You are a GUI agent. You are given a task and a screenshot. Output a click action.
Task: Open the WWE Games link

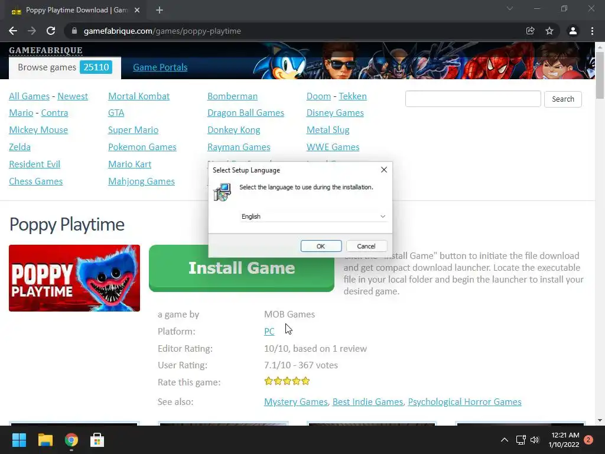(333, 147)
